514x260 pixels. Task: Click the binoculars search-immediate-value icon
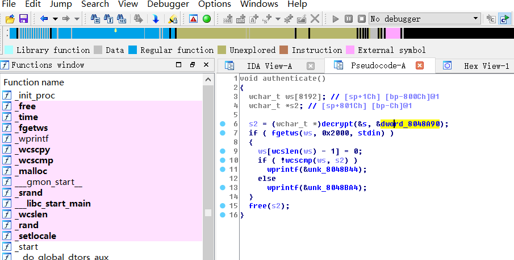tap(95, 19)
